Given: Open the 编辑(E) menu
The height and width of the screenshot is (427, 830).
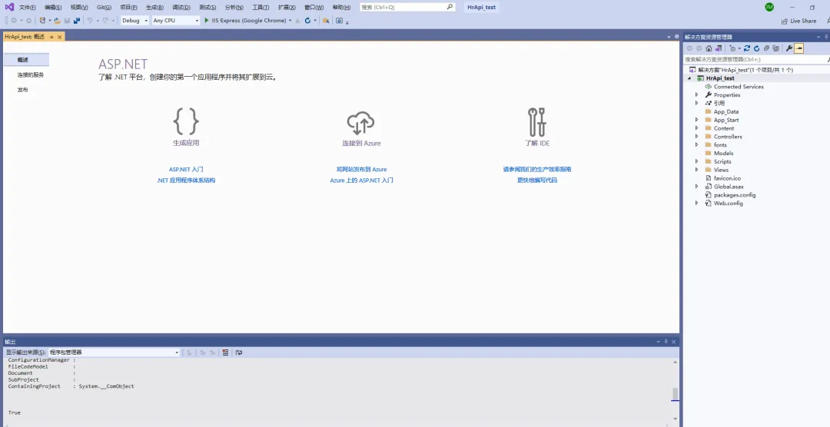Looking at the screenshot, I should click(53, 8).
